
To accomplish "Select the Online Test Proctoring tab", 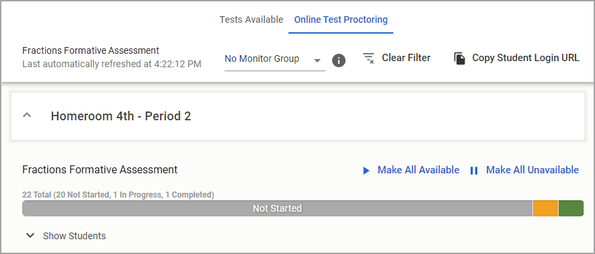I will (341, 19).
